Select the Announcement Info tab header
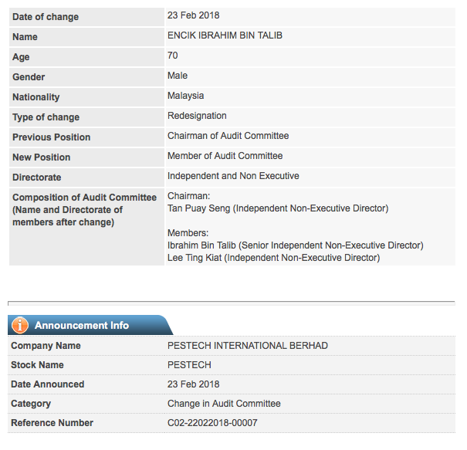The height and width of the screenshot is (450, 467). pyautogui.click(x=82, y=325)
